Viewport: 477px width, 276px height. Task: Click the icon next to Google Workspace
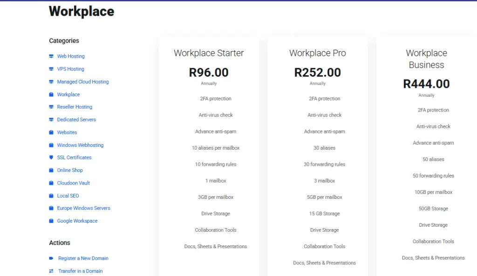[51, 221]
